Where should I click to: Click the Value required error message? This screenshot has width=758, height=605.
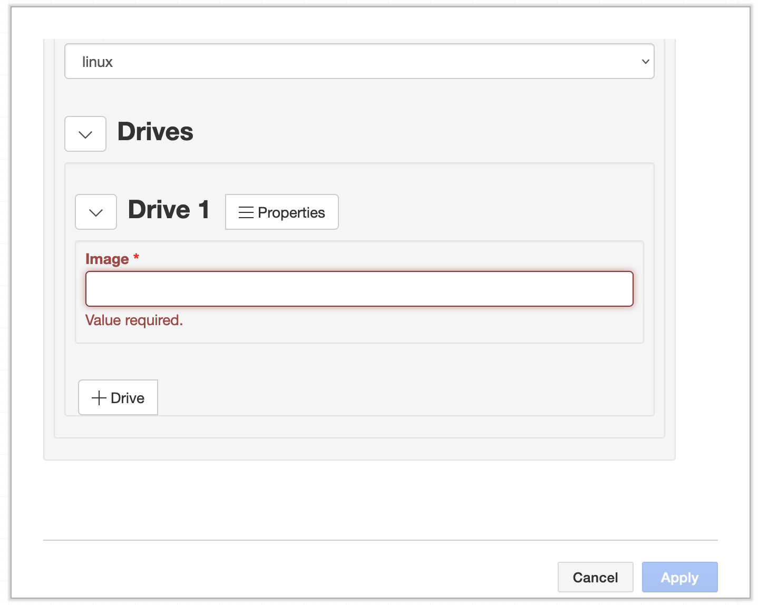134,320
